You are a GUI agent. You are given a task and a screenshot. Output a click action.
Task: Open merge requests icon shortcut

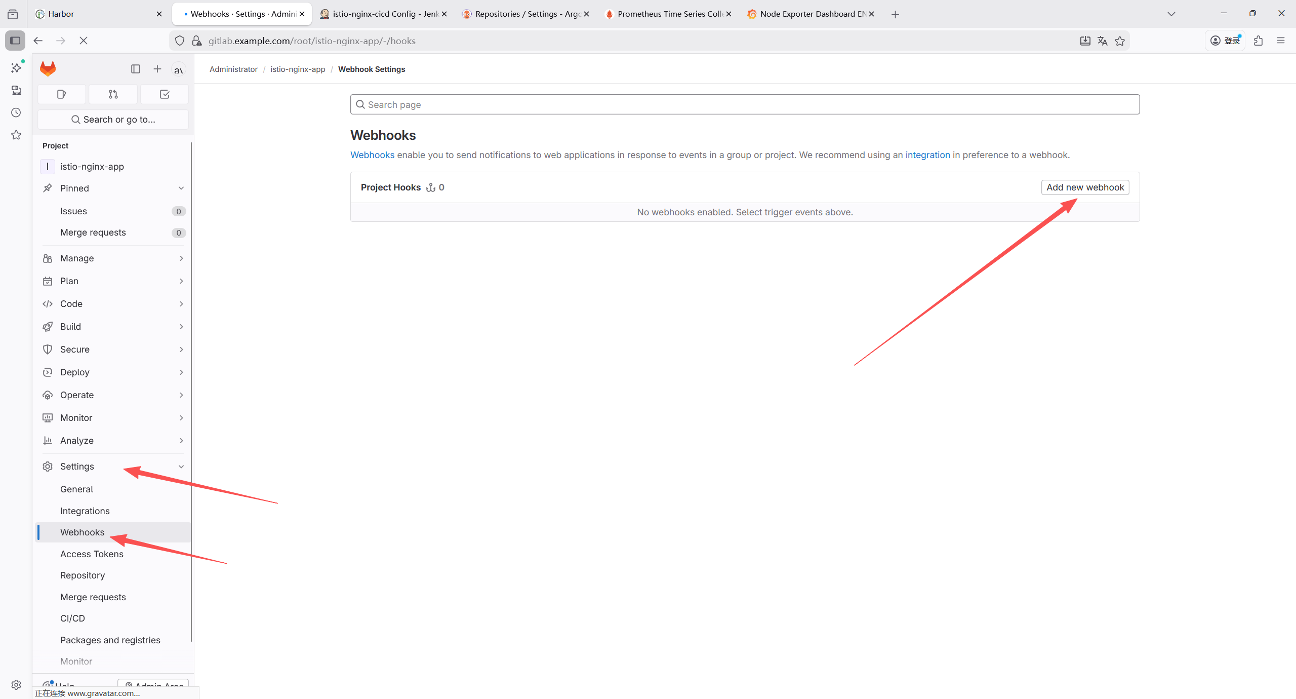[x=113, y=94]
